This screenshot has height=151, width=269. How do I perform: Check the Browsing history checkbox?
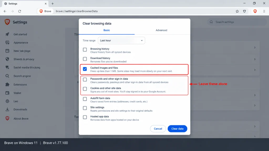pyautogui.click(x=85, y=50)
